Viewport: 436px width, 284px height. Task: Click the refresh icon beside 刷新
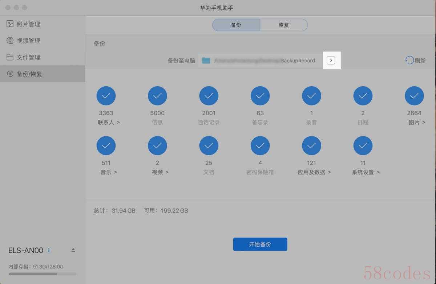coord(409,60)
